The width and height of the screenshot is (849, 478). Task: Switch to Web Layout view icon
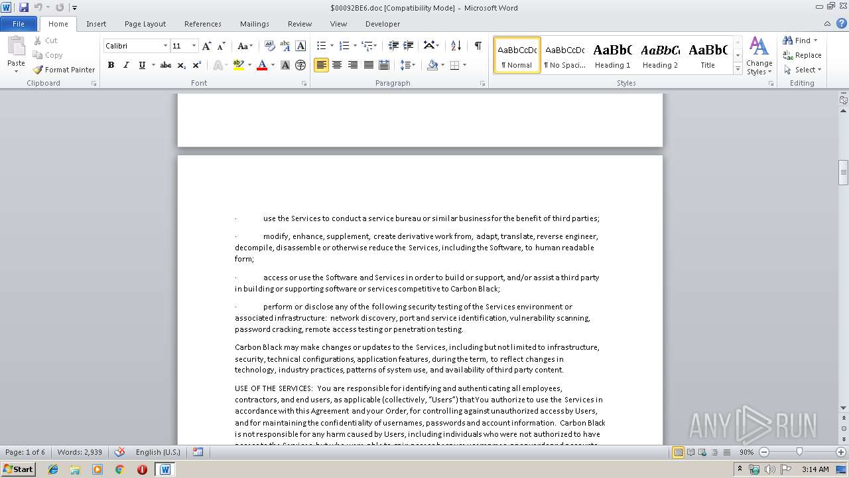coord(703,452)
